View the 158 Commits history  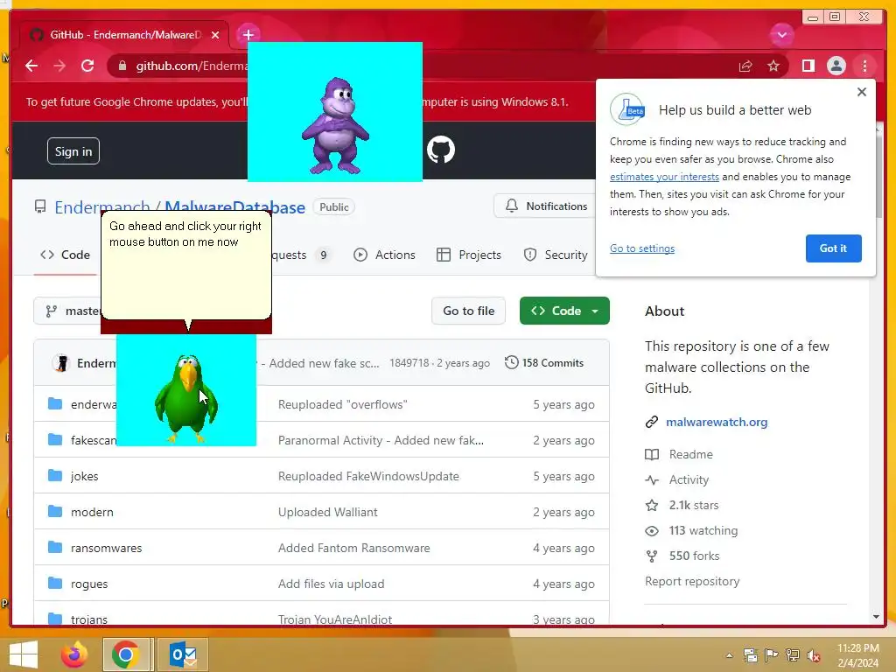[x=544, y=363]
